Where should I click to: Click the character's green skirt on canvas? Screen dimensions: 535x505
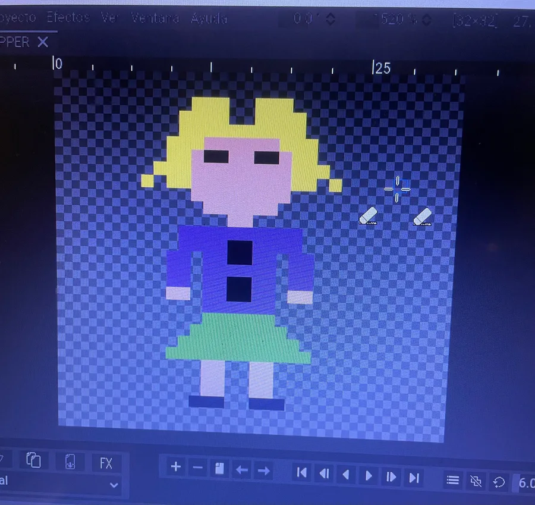(x=239, y=338)
